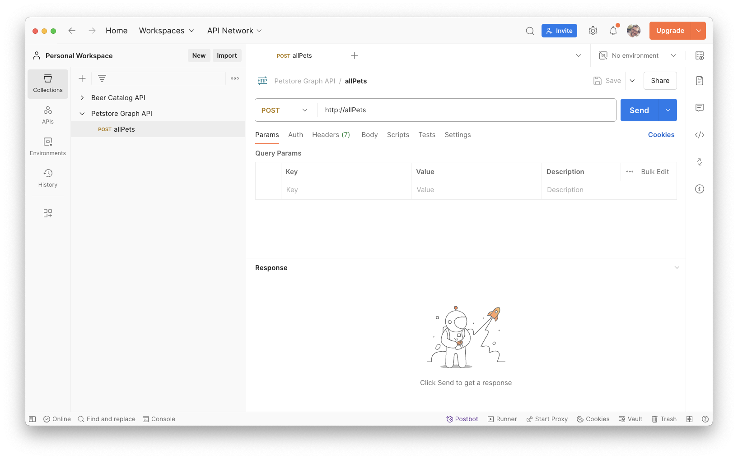Open the POST method dropdown
The width and height of the screenshot is (738, 459).
pyautogui.click(x=285, y=110)
